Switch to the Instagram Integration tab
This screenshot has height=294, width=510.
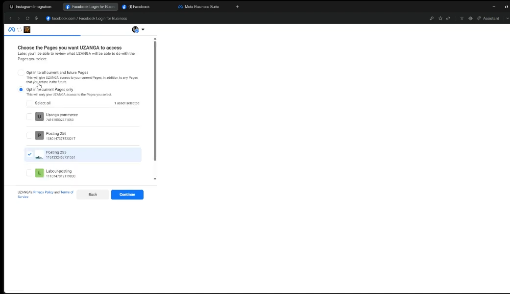30,6
